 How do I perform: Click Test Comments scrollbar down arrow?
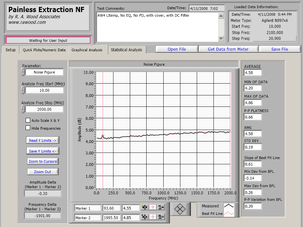tap(221, 39)
